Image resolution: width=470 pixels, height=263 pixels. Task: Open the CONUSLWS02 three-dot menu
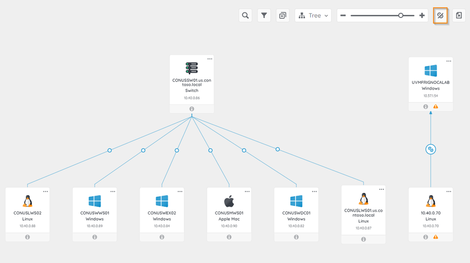[46, 191]
